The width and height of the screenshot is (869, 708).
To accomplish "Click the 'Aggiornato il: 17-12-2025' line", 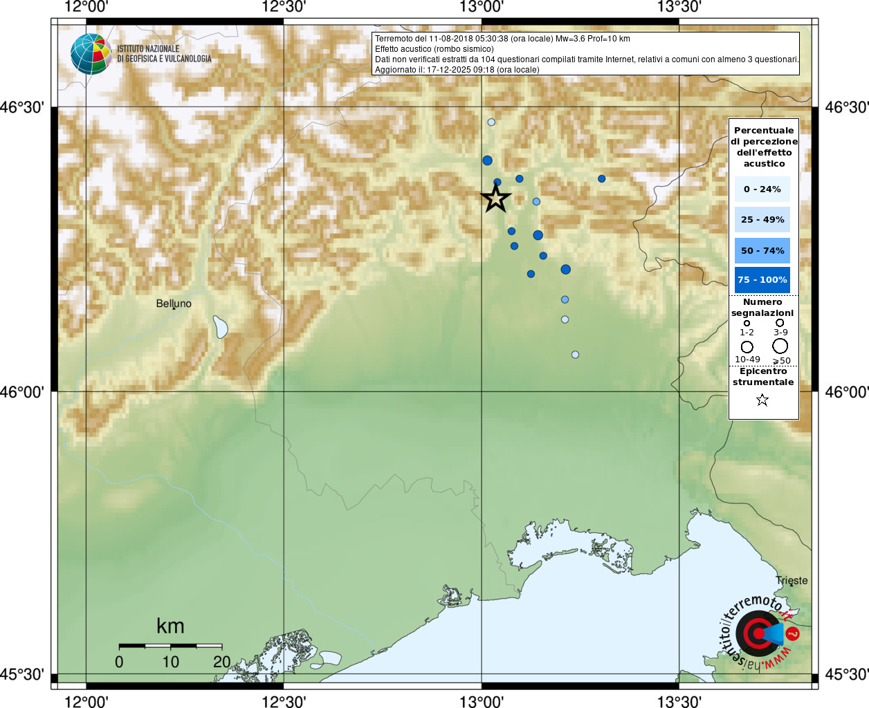I will [x=457, y=70].
